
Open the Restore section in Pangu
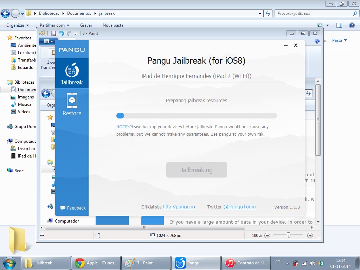[x=72, y=104]
